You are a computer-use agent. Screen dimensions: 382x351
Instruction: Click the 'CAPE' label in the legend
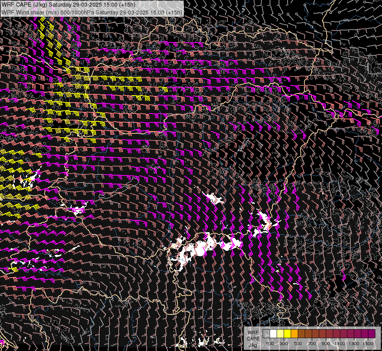[x=253, y=339]
